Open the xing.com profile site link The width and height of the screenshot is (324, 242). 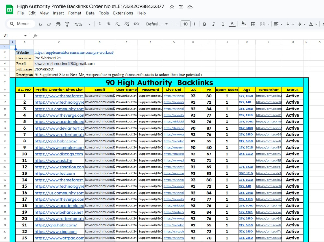coord(55,231)
